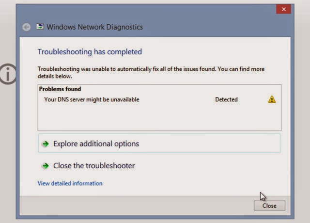The width and height of the screenshot is (310, 223).
Task: Click the 'Problems found' header
Action: (60, 89)
